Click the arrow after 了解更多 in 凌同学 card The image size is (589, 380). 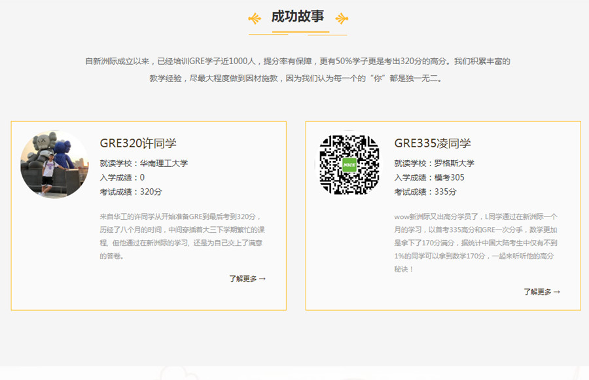(557, 292)
